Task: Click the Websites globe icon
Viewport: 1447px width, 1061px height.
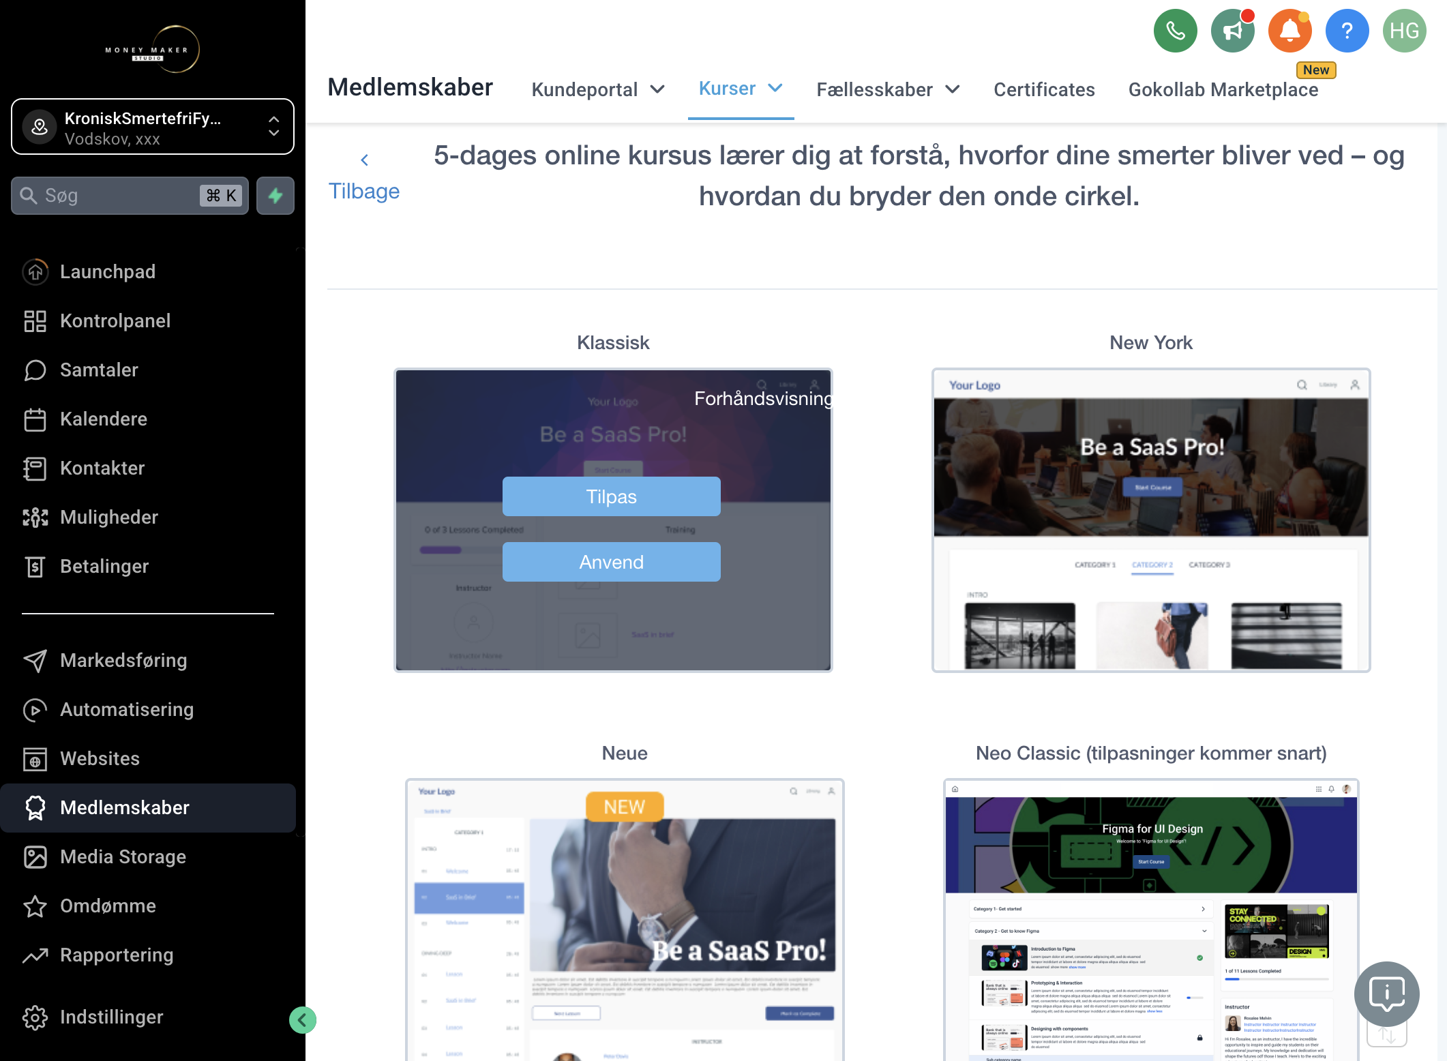Action: tap(35, 758)
